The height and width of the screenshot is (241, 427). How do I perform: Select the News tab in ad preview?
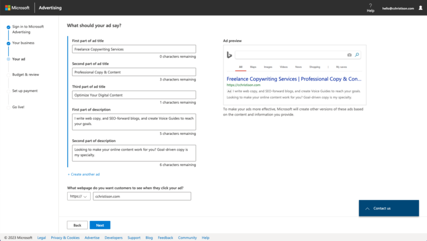pyautogui.click(x=298, y=67)
